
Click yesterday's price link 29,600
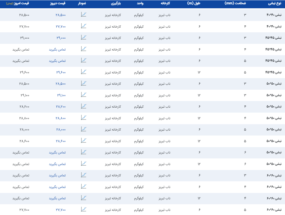point(61,72)
